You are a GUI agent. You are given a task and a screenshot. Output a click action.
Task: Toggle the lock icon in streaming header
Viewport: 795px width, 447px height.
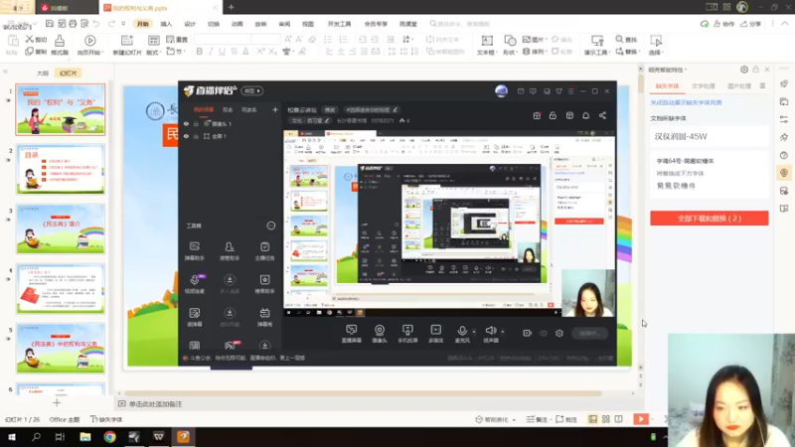click(x=553, y=115)
